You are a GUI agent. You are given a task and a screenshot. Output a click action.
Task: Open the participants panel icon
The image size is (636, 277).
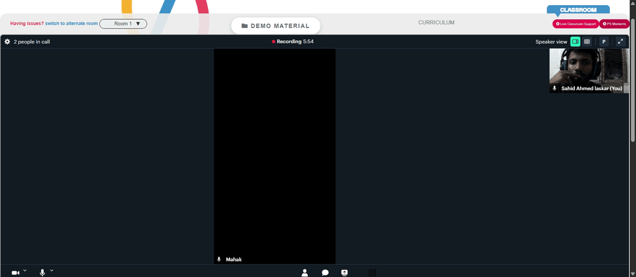tap(305, 273)
